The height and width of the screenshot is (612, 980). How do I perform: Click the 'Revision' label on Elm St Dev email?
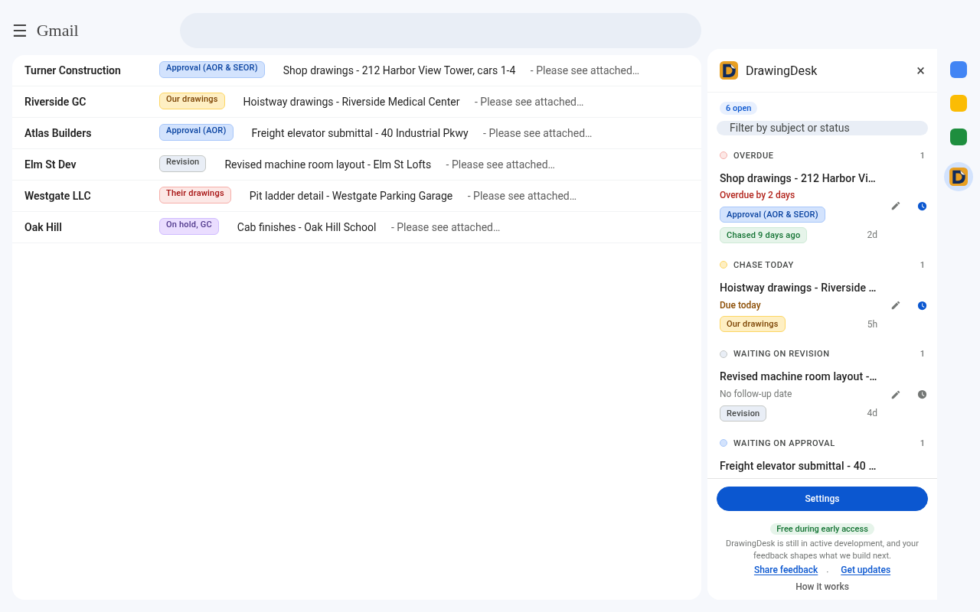(x=183, y=163)
